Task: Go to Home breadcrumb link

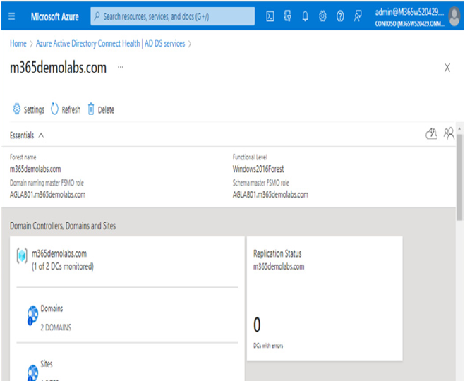Action: [18, 44]
